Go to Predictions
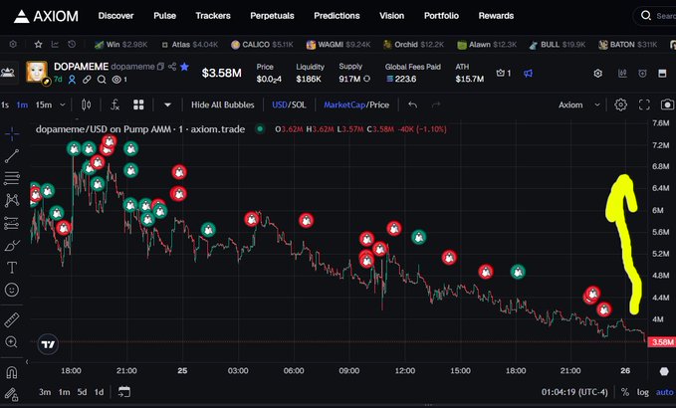The height and width of the screenshot is (408, 676). [x=337, y=16]
